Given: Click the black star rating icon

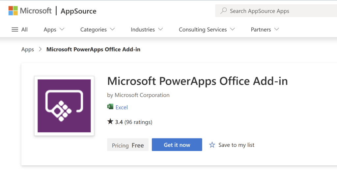Looking at the screenshot, I should point(110,122).
